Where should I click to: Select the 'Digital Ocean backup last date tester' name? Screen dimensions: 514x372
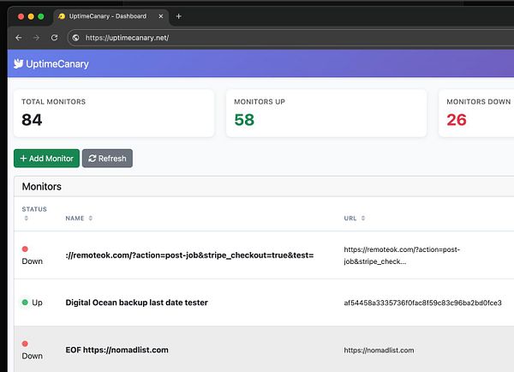pyautogui.click(x=137, y=303)
